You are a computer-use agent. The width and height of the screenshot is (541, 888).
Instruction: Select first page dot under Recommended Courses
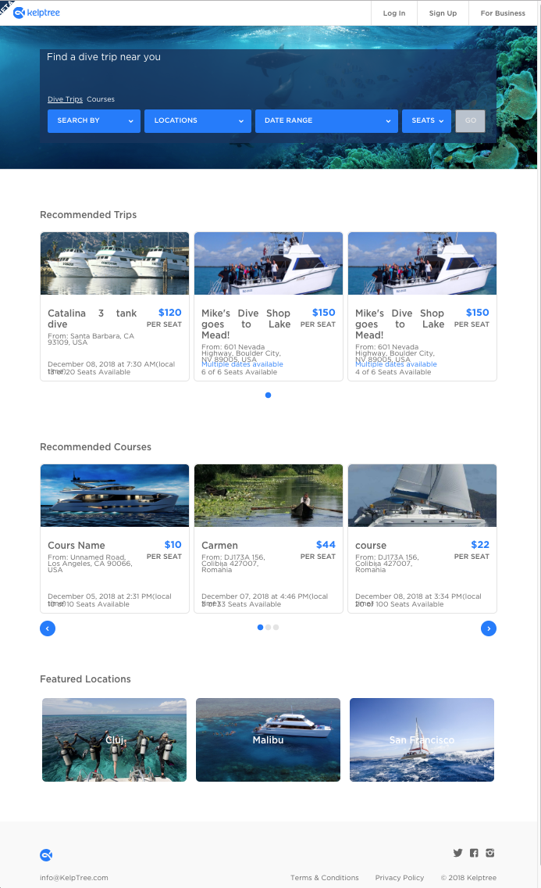pyautogui.click(x=260, y=628)
